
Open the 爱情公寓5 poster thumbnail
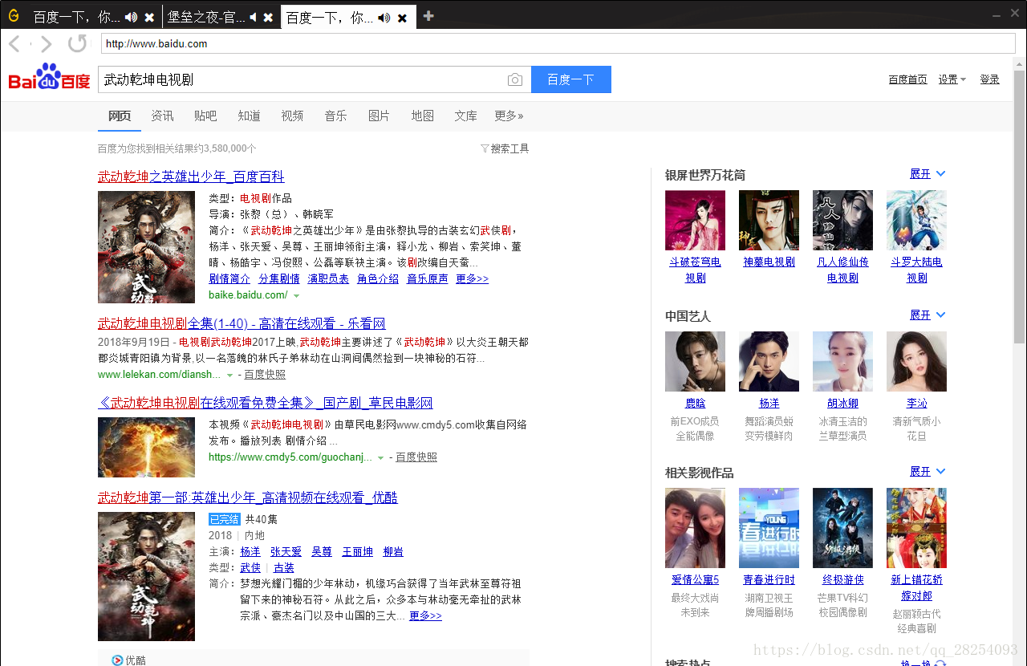695,528
